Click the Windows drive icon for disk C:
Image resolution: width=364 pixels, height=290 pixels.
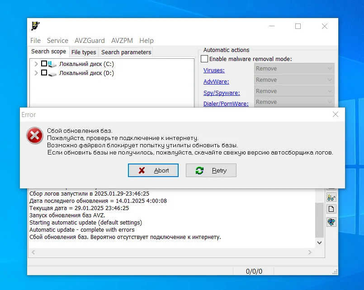click(x=52, y=64)
